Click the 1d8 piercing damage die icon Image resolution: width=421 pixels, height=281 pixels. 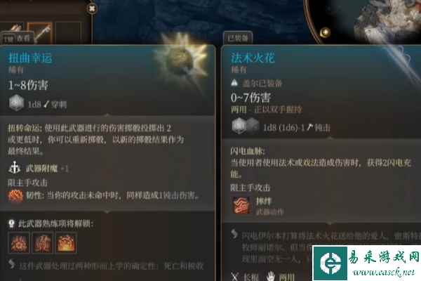tap(17, 103)
